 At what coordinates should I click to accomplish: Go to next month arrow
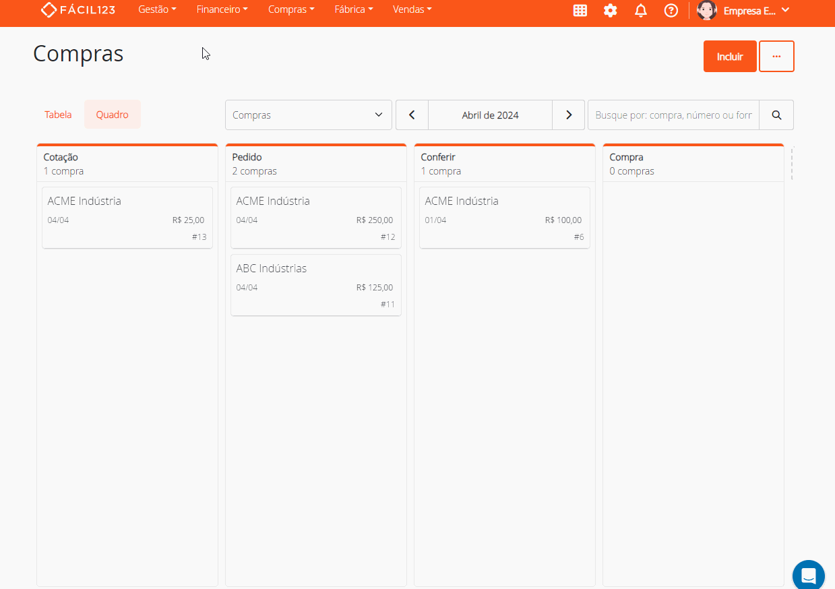[569, 115]
